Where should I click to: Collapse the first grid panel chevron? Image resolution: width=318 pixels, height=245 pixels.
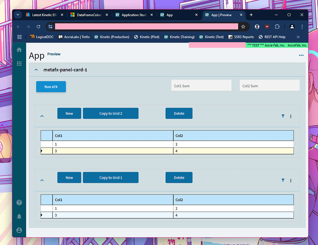[x=42, y=116]
